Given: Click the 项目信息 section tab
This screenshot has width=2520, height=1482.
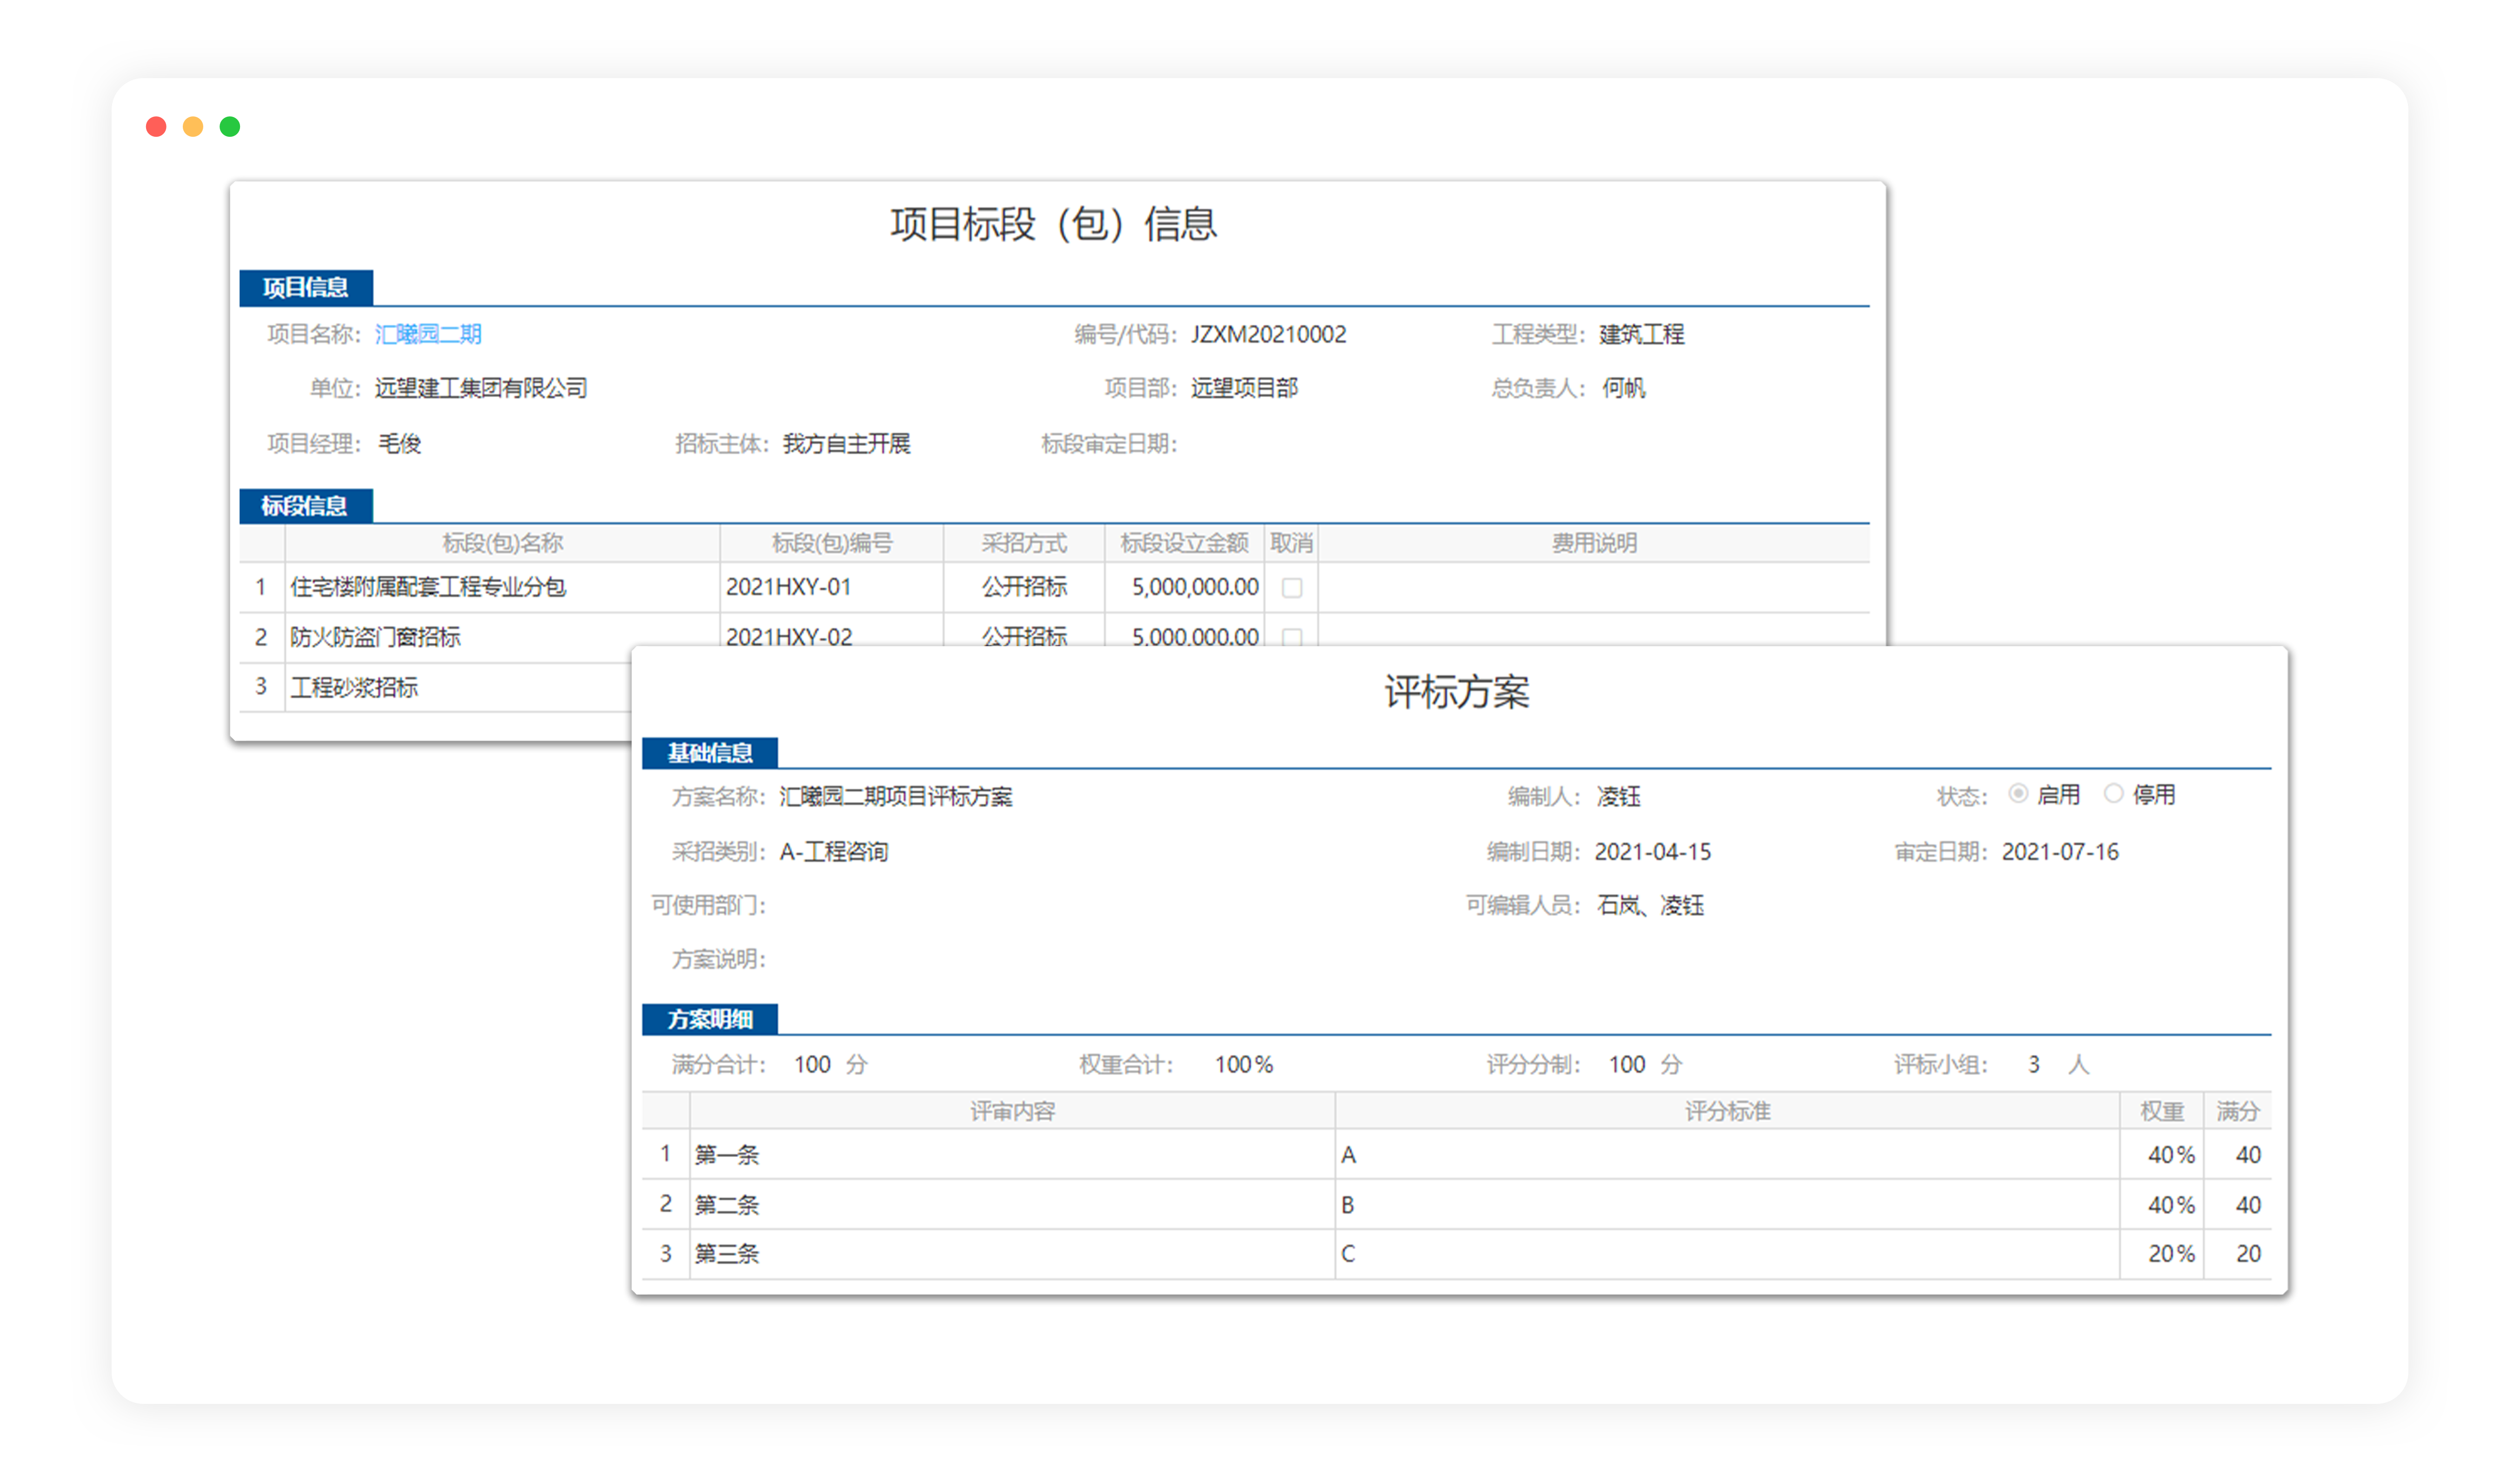Looking at the screenshot, I should point(306,288).
